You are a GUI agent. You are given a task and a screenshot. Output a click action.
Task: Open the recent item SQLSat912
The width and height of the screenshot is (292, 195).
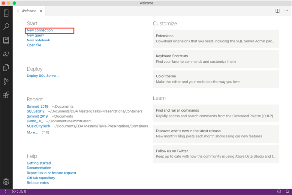point(36,111)
